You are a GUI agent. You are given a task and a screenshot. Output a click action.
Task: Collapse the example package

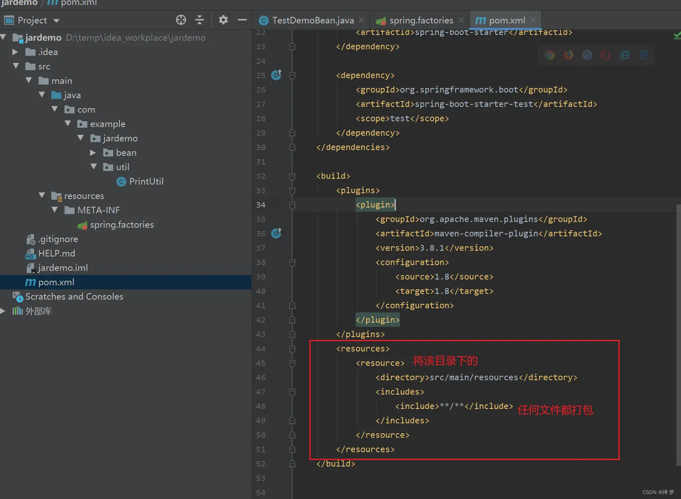[x=68, y=123]
